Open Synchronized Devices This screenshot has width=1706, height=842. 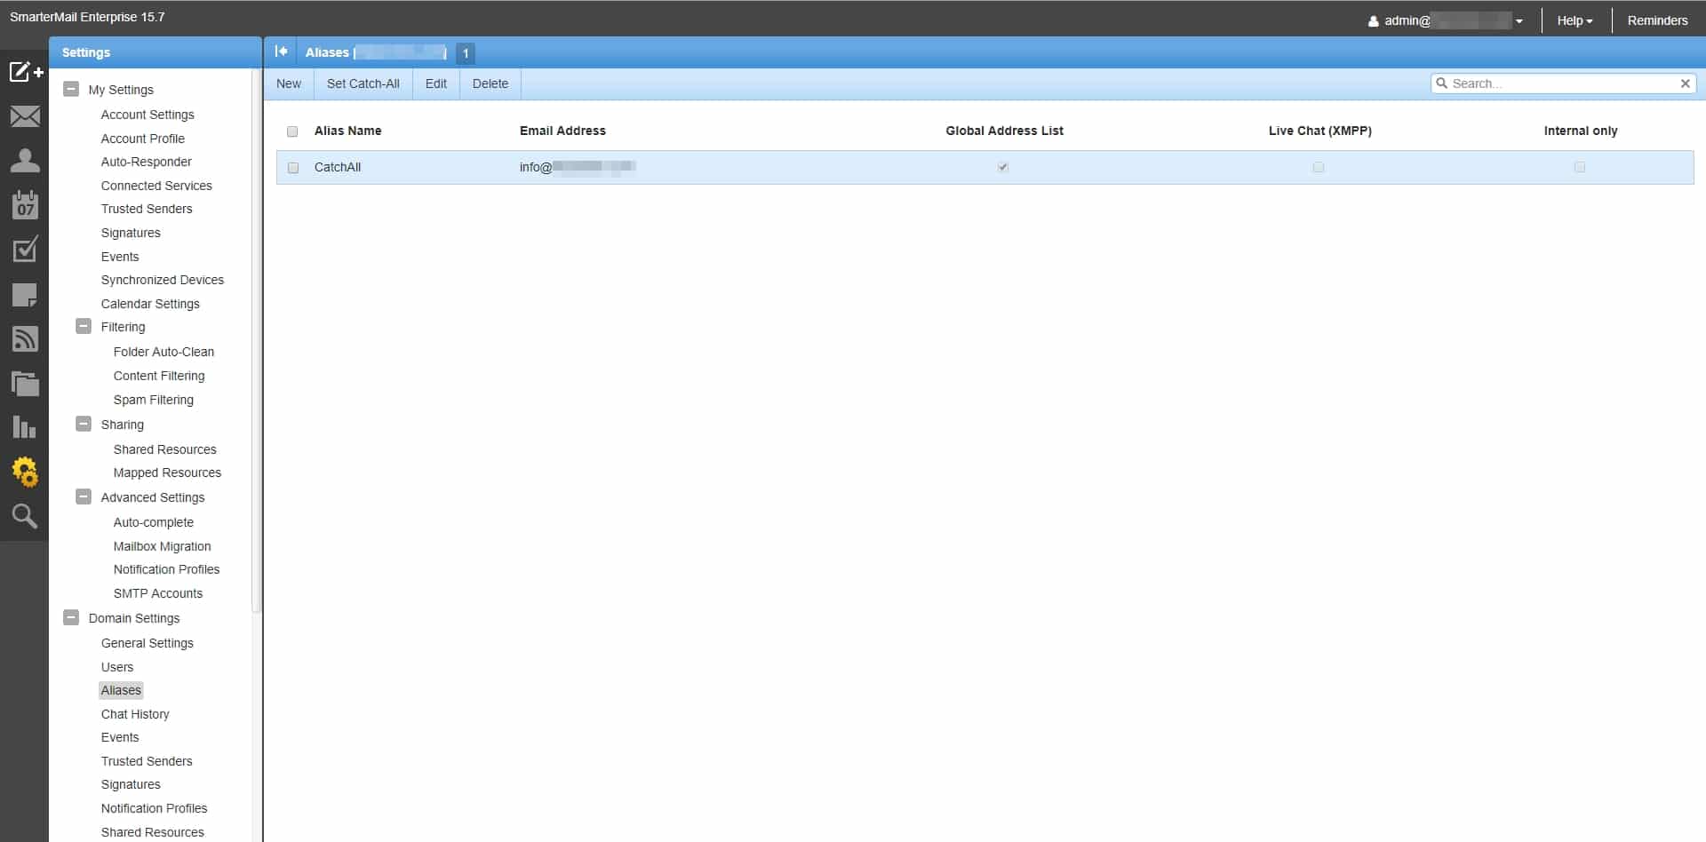[x=163, y=280]
